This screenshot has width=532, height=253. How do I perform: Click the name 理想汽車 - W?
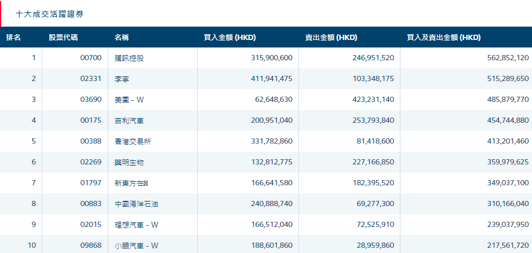pyautogui.click(x=137, y=225)
